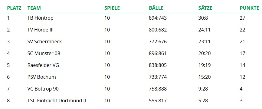Screen dimensions: 262x109
Task: Select Raesfelder VG in the table
Action: (x=43, y=65)
